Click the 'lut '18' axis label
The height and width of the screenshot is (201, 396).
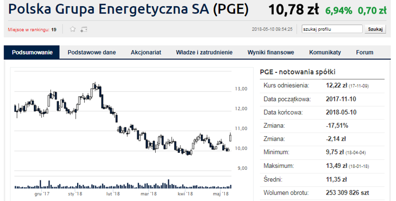point(113,193)
